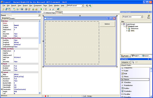Click the red macro record button
Screen dimensions: 153x98
pyautogui.click(x=46, y=96)
